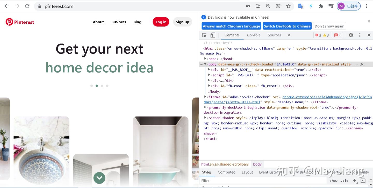Close the DevTools panel
373x188 pixels.
coord(369,35)
